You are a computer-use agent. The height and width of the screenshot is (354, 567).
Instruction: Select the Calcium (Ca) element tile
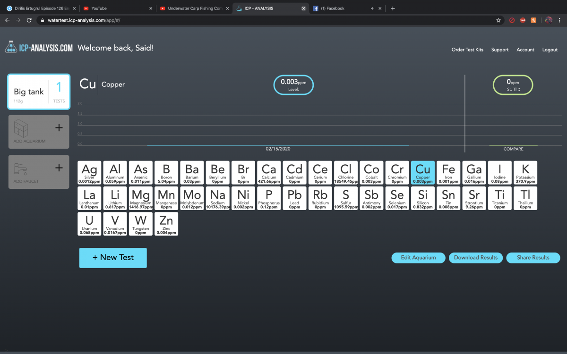tap(269, 172)
